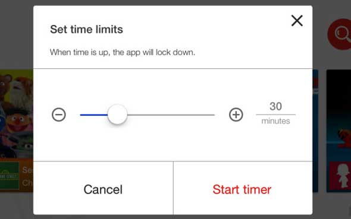351x219 pixels.
Task: Close the Set time limits dialog
Action: [x=297, y=21]
